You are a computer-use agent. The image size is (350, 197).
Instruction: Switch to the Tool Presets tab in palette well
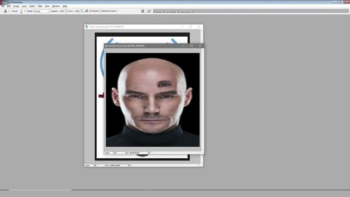[171, 11]
